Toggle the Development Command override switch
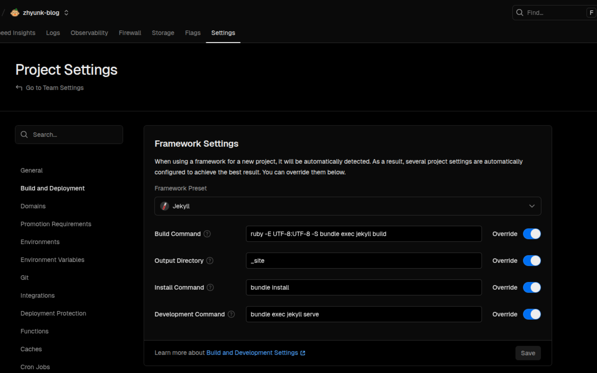This screenshot has height=373, width=597. pyautogui.click(x=532, y=314)
